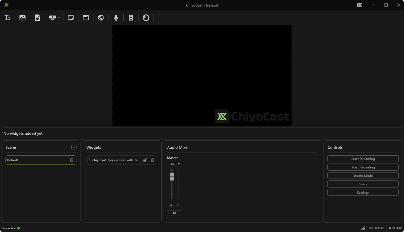The width and height of the screenshot is (404, 232).
Task: Click the recording timer in status bar
Action: click(x=396, y=228)
